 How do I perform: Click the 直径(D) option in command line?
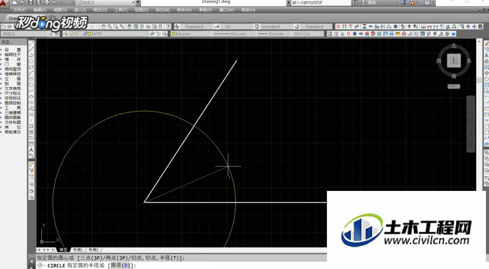(120, 265)
